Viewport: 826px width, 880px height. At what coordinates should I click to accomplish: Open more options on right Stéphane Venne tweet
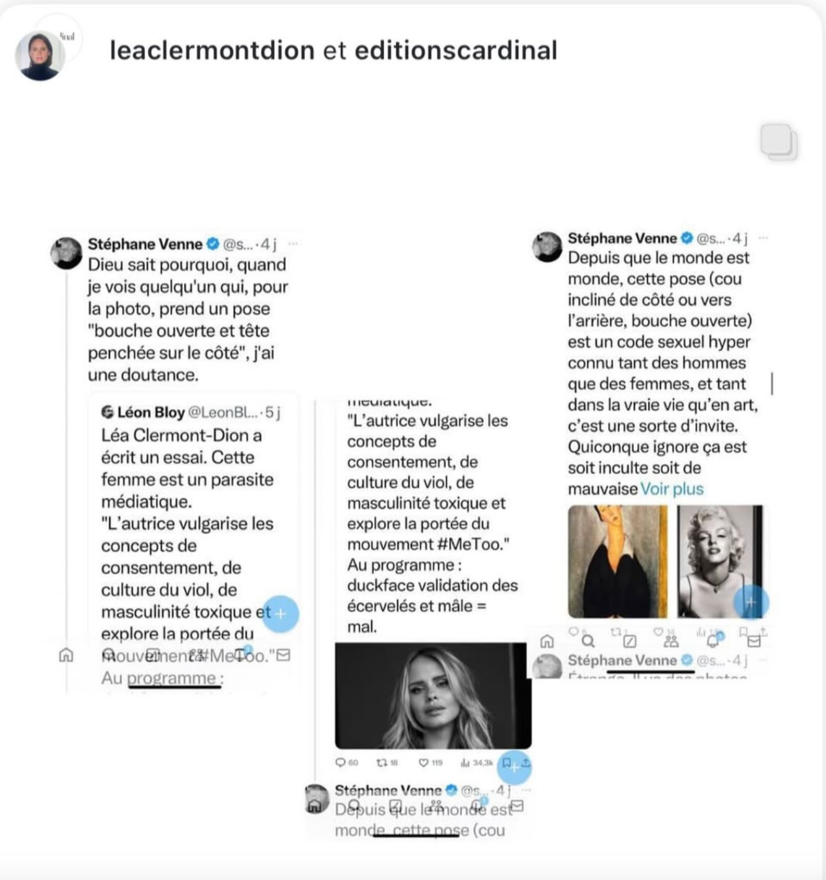click(763, 238)
